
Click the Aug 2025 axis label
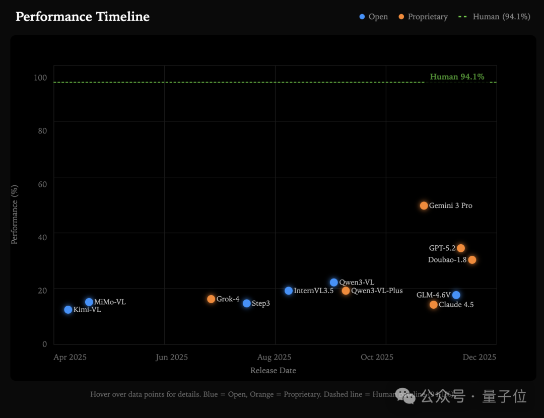[274, 357]
